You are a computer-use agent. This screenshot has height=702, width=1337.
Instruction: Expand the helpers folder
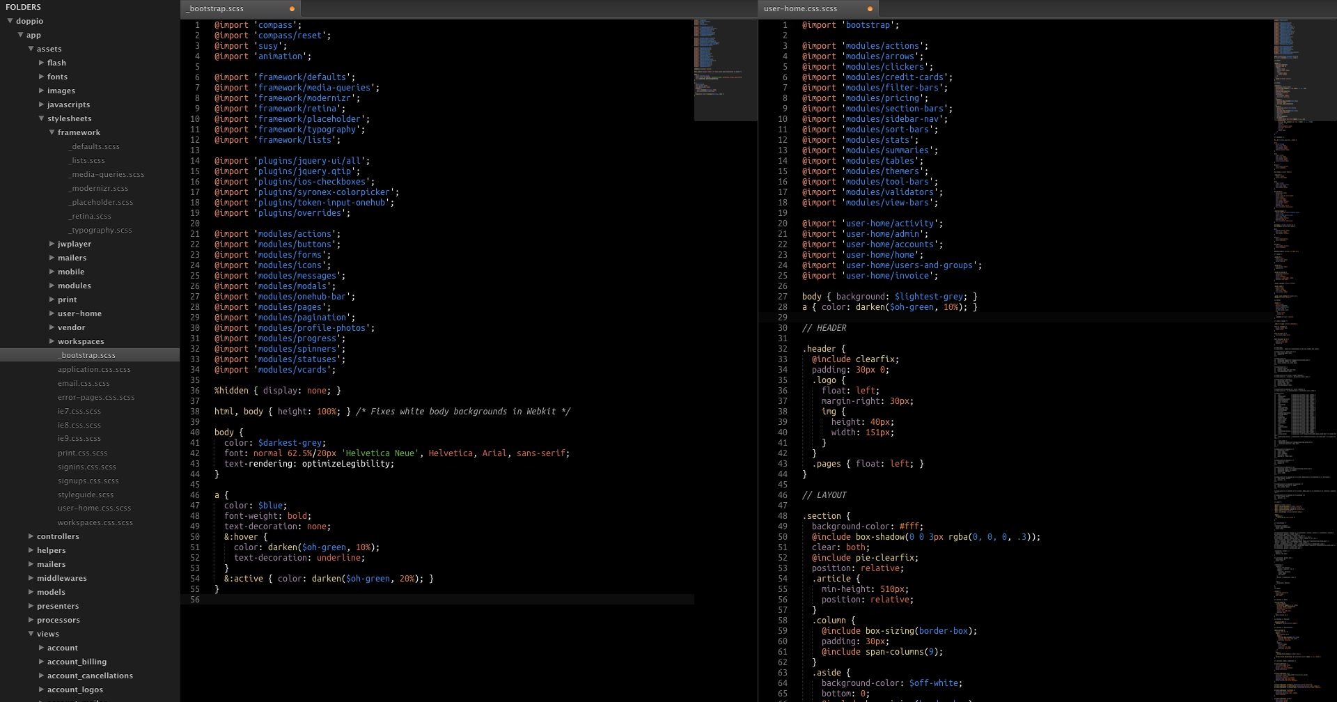(x=31, y=550)
